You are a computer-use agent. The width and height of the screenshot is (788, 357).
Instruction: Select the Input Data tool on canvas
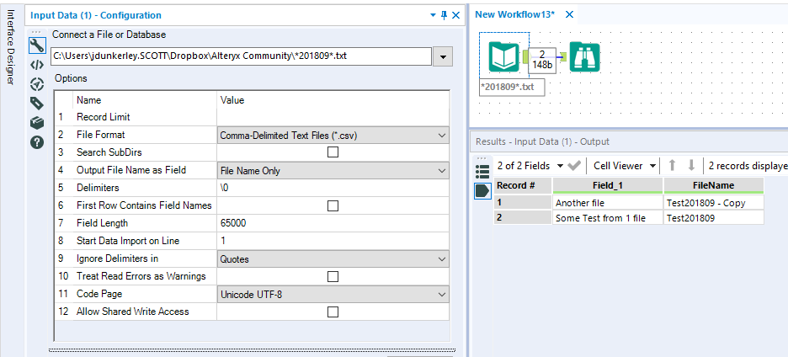[x=504, y=56]
